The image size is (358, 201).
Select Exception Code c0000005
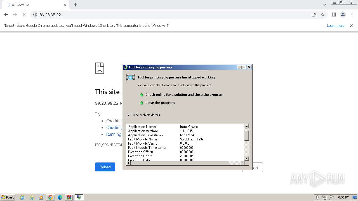pyautogui.click(x=187, y=156)
